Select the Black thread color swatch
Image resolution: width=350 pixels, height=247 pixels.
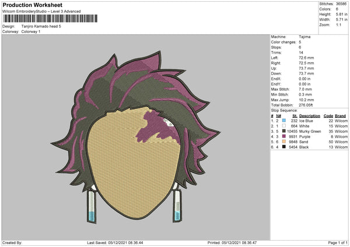[283, 147]
